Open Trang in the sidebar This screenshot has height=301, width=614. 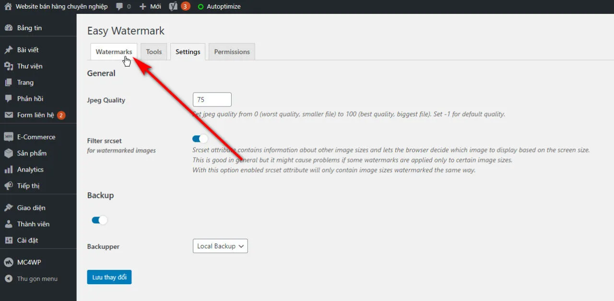[25, 82]
